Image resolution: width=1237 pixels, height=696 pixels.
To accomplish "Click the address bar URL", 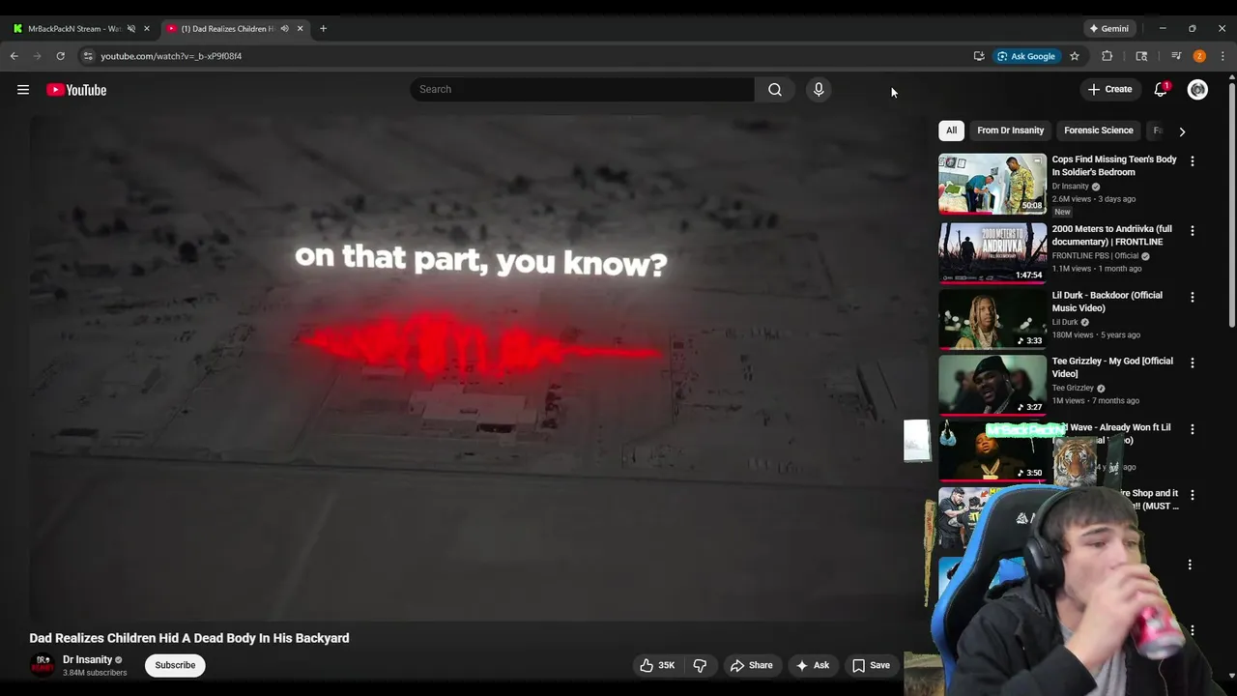I will [171, 56].
